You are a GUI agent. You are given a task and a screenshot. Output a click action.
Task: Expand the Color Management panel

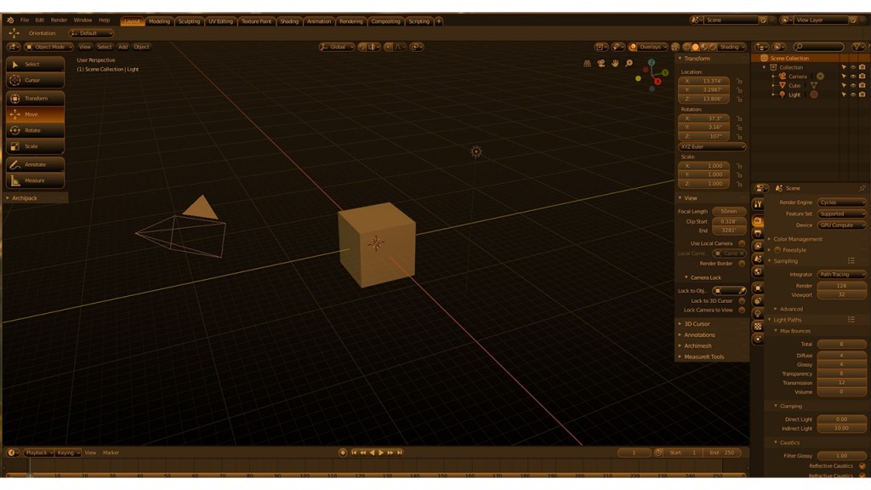point(798,239)
